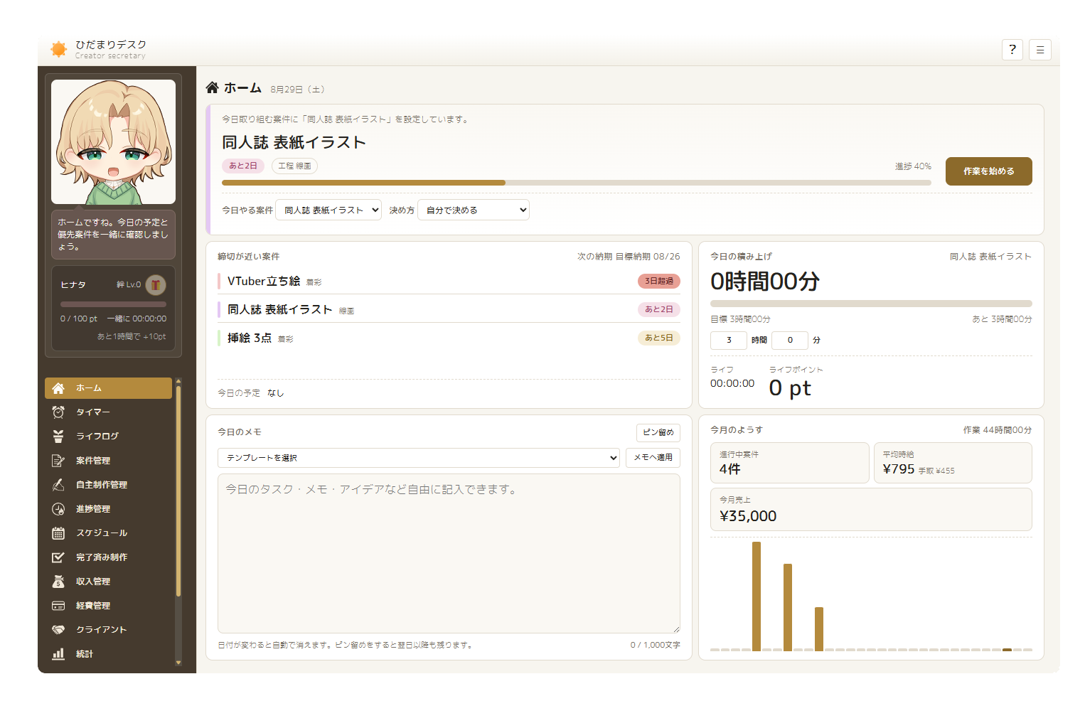Select the 進捗管理 icon
This screenshot has width=1085, height=701.
pos(58,509)
